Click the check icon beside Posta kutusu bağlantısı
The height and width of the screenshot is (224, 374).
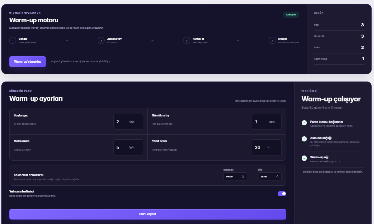[x=304, y=123]
